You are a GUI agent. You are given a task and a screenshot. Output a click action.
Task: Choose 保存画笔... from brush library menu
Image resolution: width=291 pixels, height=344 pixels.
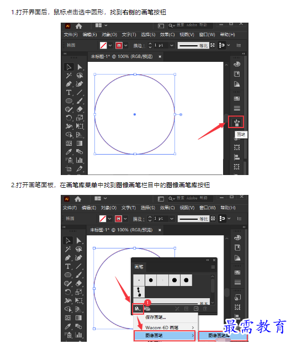(x=156, y=317)
